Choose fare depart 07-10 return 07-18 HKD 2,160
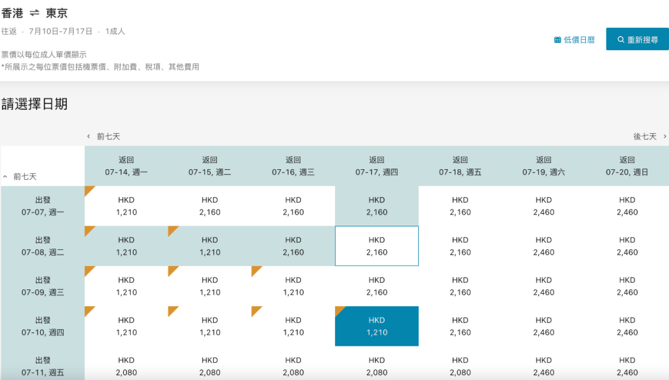Screen dimensions: 669x380 (460, 326)
